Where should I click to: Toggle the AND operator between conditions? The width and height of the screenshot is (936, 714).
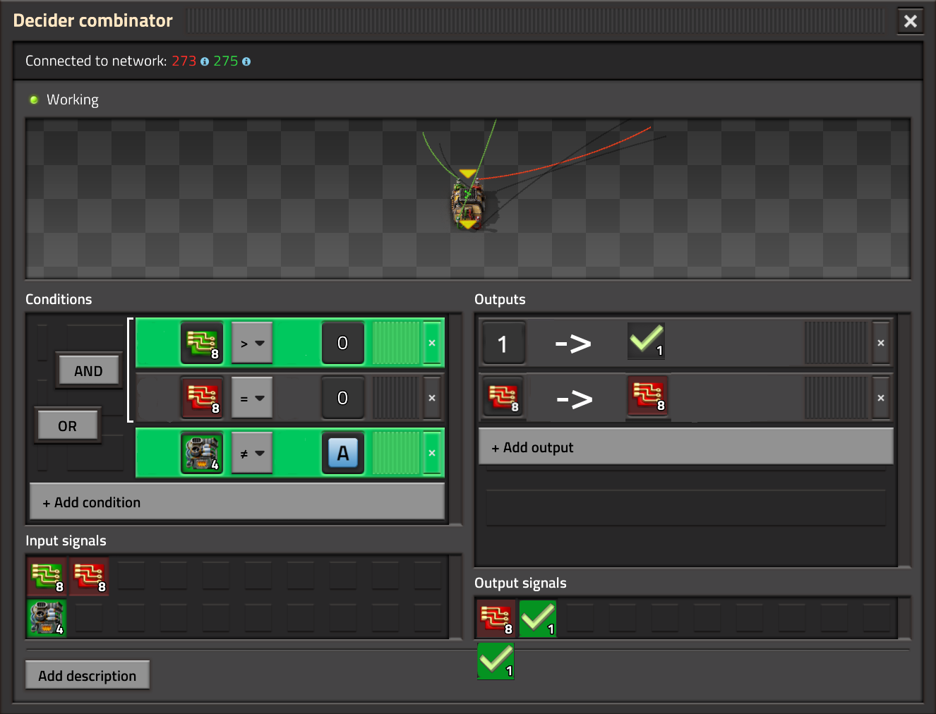[x=88, y=371]
